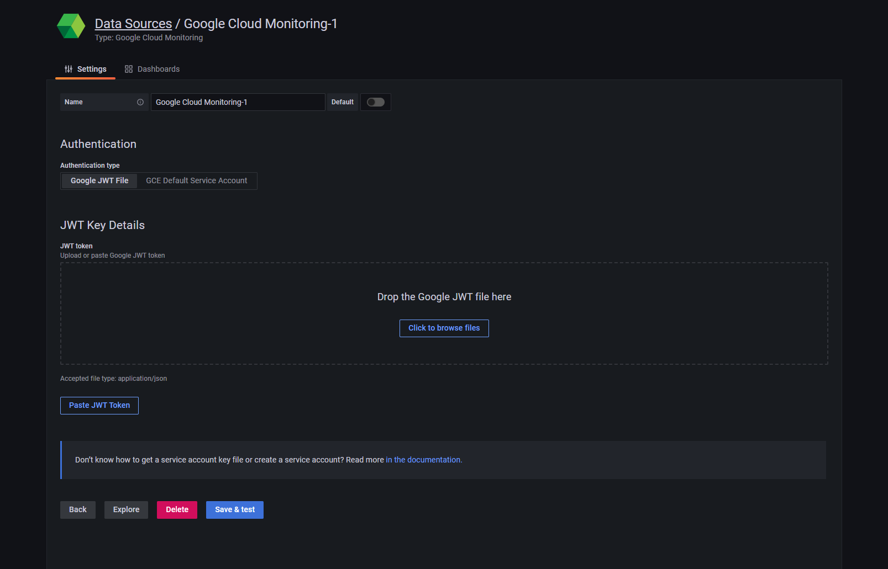Toggle the Default data source switch

pos(376,102)
